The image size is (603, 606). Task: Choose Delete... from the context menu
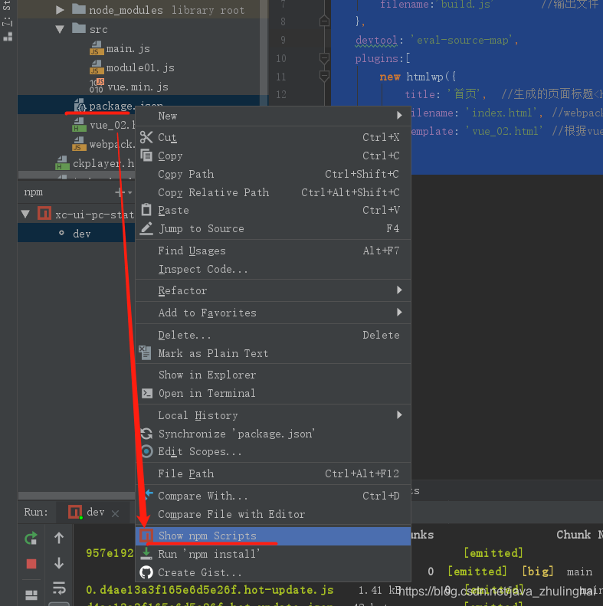point(273,335)
